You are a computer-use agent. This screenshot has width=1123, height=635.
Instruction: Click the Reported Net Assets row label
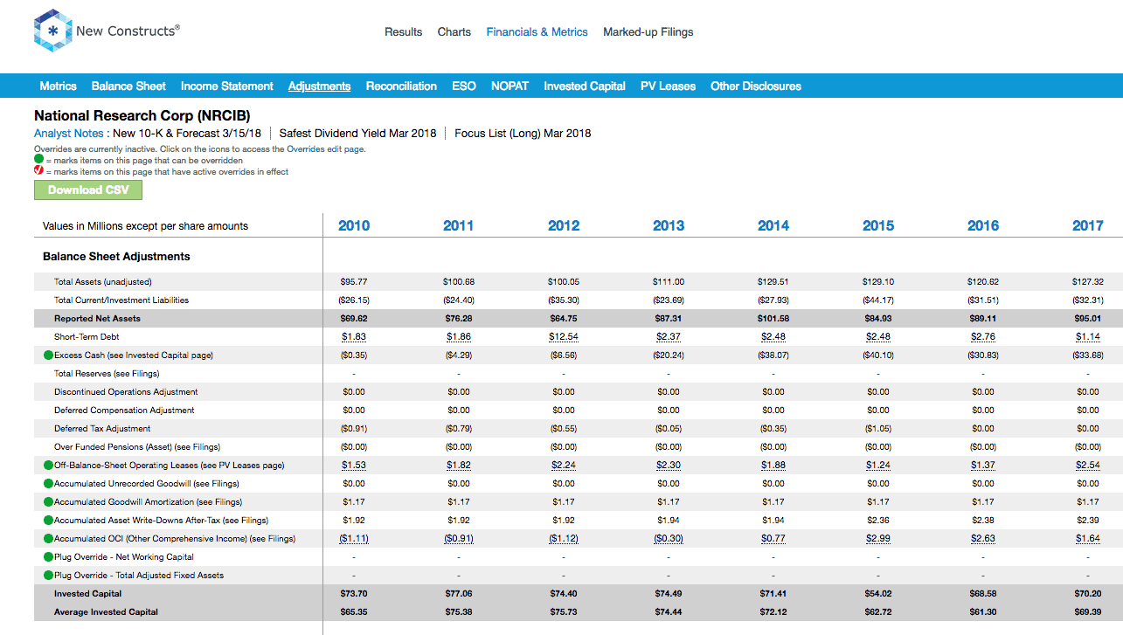(x=97, y=319)
